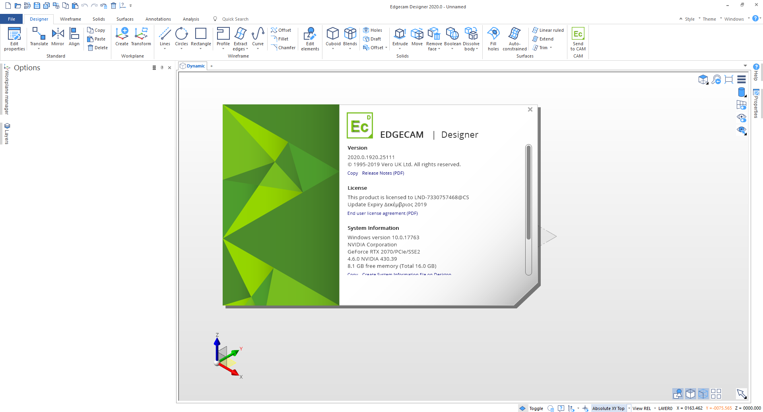Pin the Options panel
The width and height of the screenshot is (763, 412).
162,67
